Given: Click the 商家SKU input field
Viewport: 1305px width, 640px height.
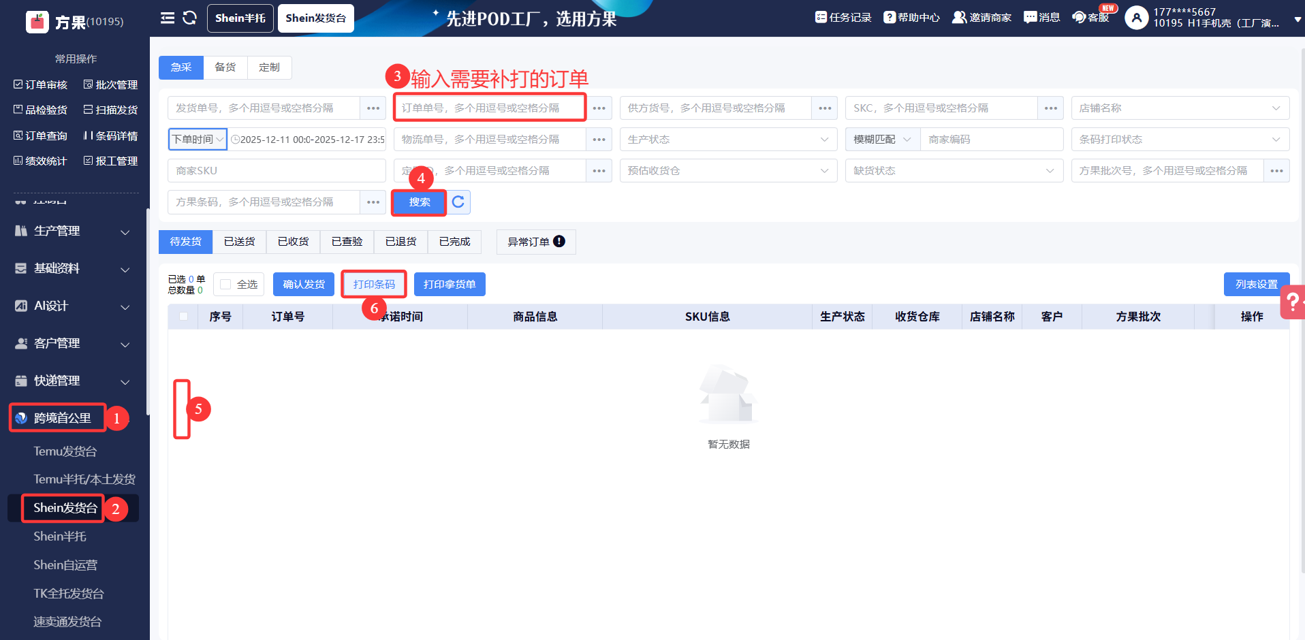Looking at the screenshot, I should click(277, 171).
